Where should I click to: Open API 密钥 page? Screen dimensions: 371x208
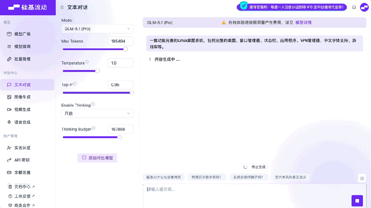click(x=27, y=160)
